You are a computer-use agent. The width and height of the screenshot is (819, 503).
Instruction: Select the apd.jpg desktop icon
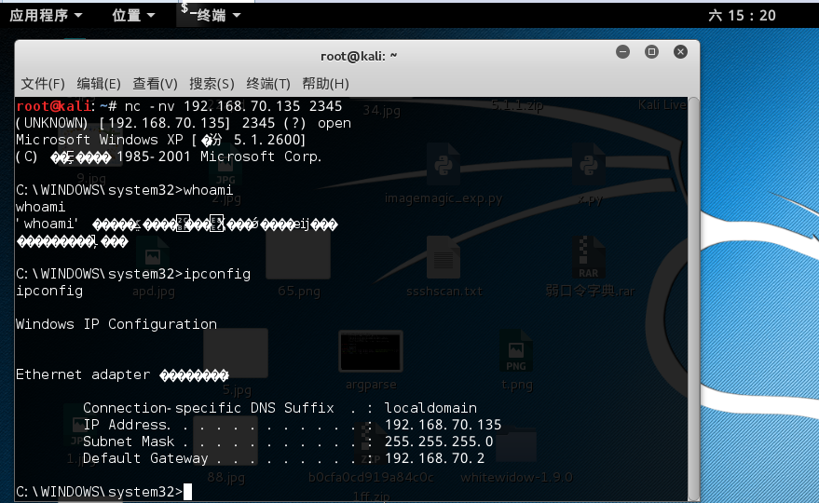(153, 266)
